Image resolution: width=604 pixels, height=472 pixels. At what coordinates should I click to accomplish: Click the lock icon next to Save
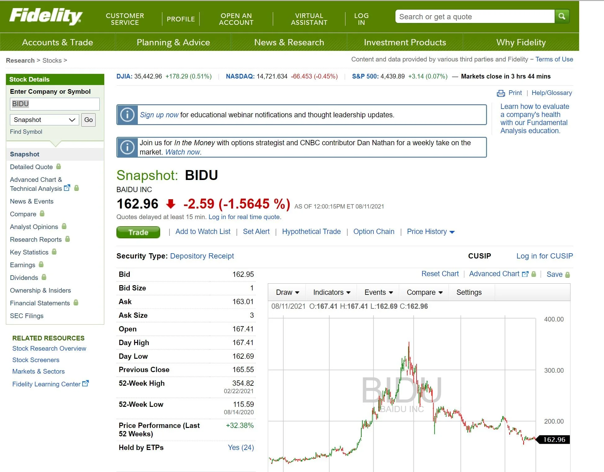tap(568, 275)
